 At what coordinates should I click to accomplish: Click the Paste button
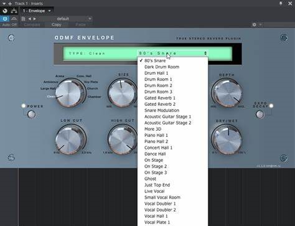point(80,24)
